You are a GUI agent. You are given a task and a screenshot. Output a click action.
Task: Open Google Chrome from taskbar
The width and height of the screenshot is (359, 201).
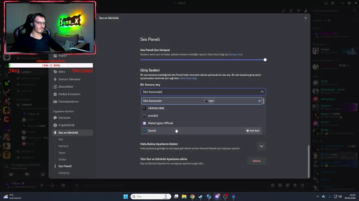[x=192, y=197]
